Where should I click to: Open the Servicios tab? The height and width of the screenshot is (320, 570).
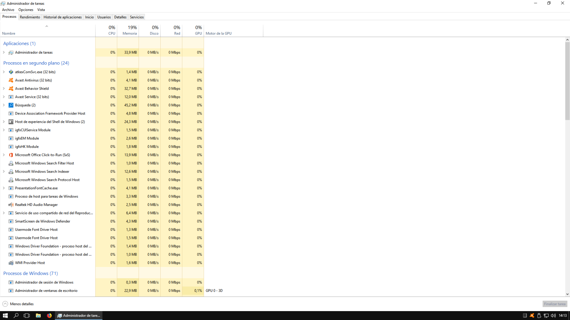137,17
